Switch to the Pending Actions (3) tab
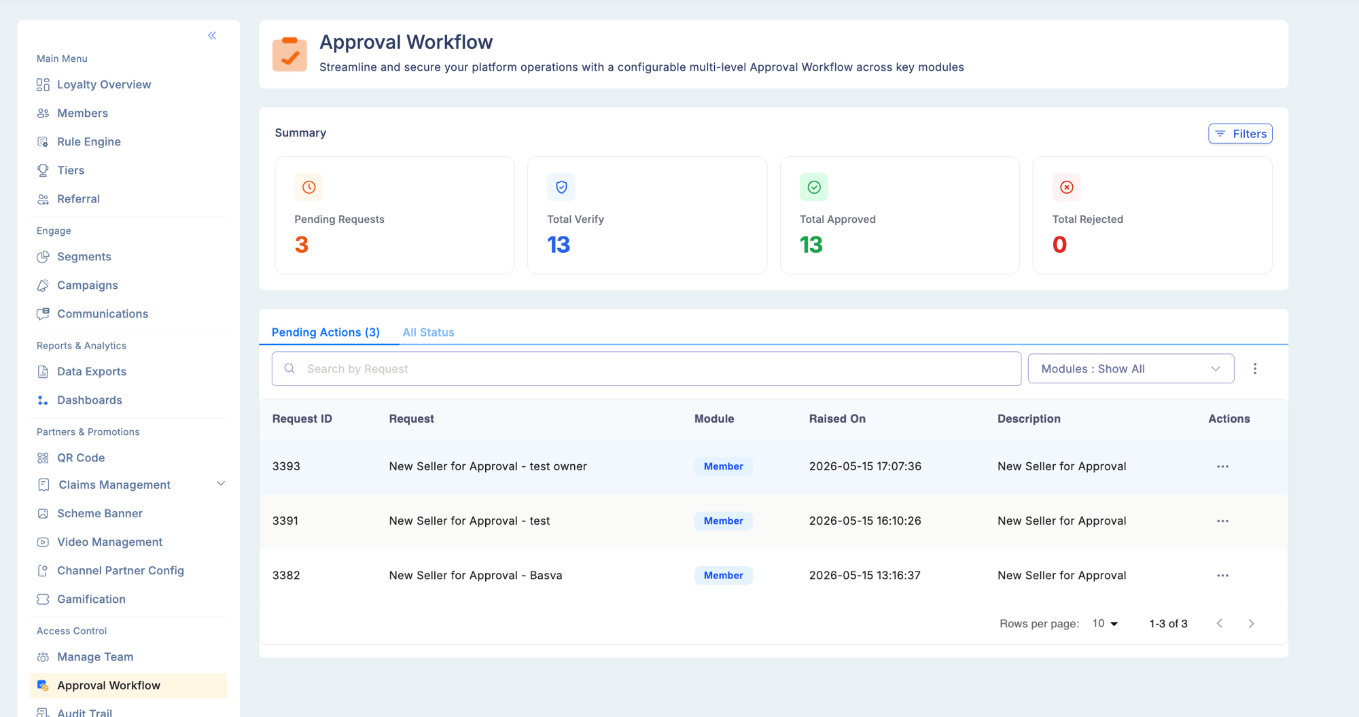Screen dimensions: 1359x717 [x=325, y=332]
